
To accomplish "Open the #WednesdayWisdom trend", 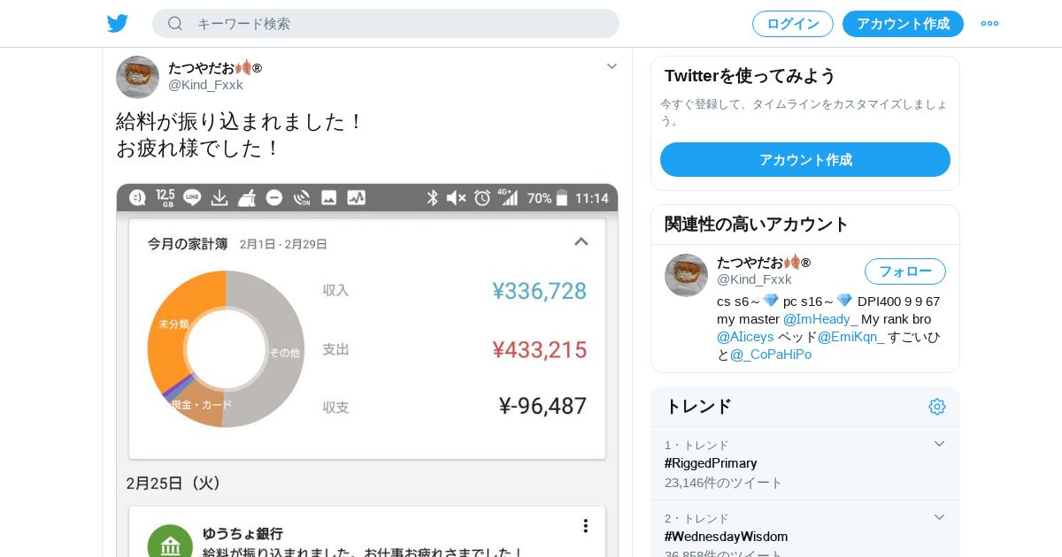I will coord(726,537).
